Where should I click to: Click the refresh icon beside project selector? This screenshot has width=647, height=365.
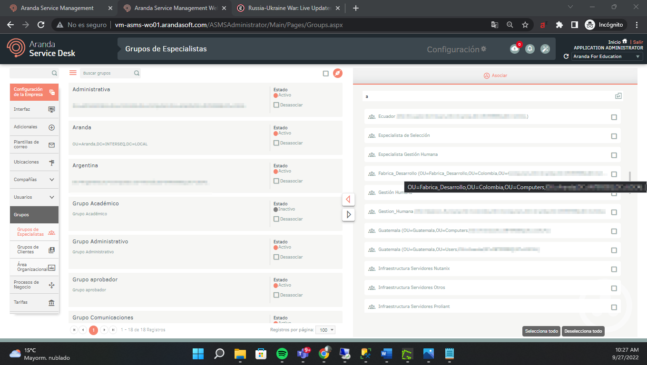pyautogui.click(x=566, y=57)
